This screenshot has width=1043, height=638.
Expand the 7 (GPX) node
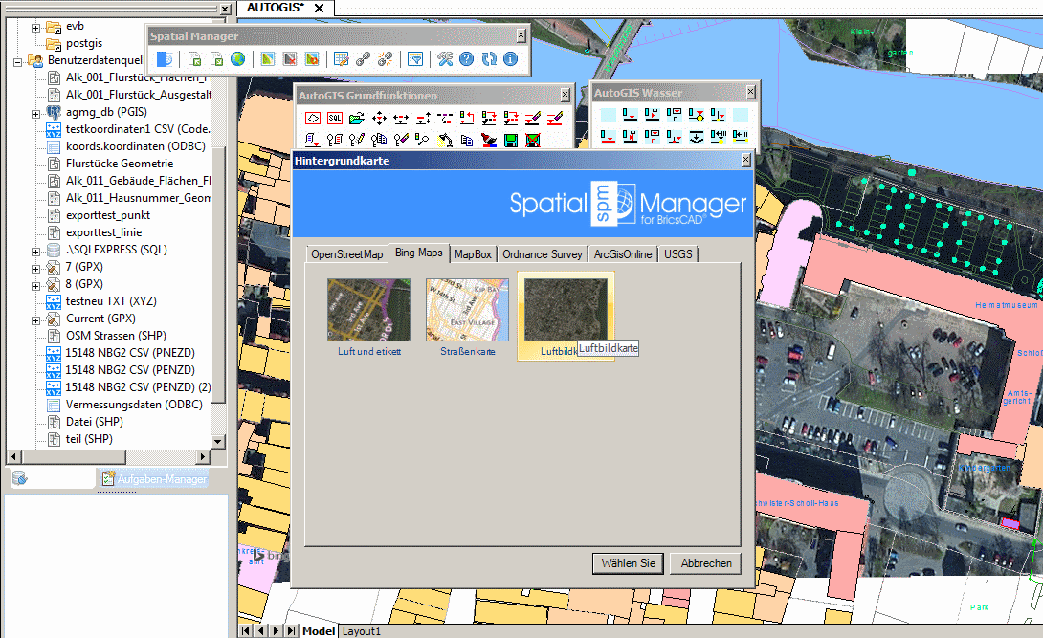point(36,269)
